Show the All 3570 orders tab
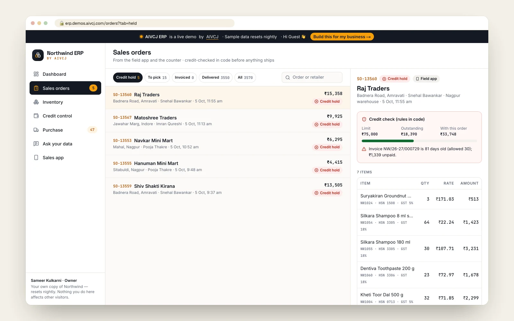The image size is (514, 321). pyautogui.click(x=245, y=77)
